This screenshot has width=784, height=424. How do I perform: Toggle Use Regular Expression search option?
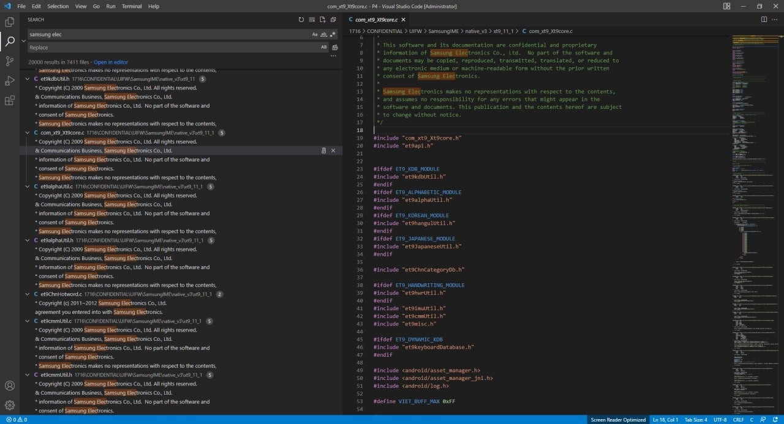[x=333, y=35]
